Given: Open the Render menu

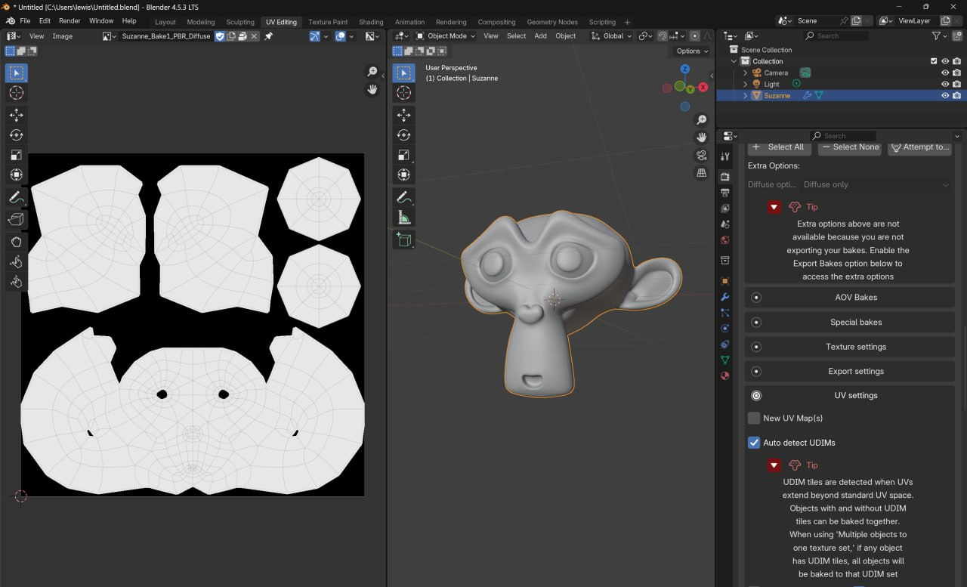Looking at the screenshot, I should (70, 21).
